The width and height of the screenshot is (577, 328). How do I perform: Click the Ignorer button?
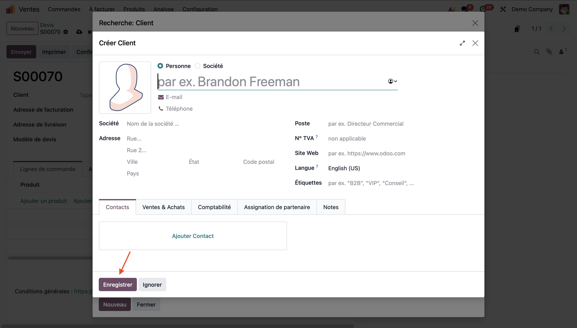pyautogui.click(x=152, y=285)
